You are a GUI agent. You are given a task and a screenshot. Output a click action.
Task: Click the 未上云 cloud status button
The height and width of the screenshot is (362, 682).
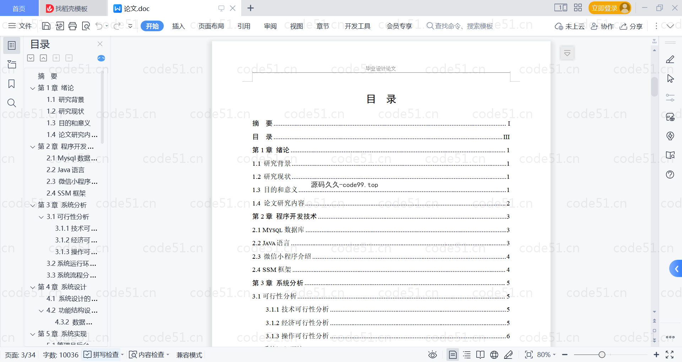coord(570,26)
